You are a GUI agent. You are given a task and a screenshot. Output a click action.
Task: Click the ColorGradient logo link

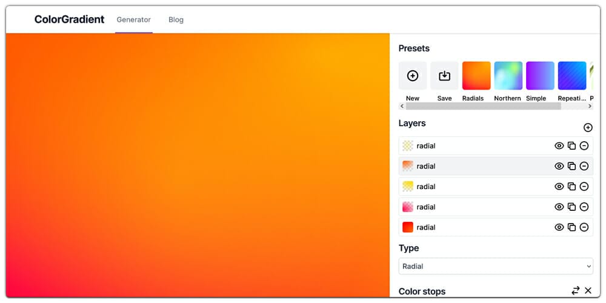[x=69, y=19]
